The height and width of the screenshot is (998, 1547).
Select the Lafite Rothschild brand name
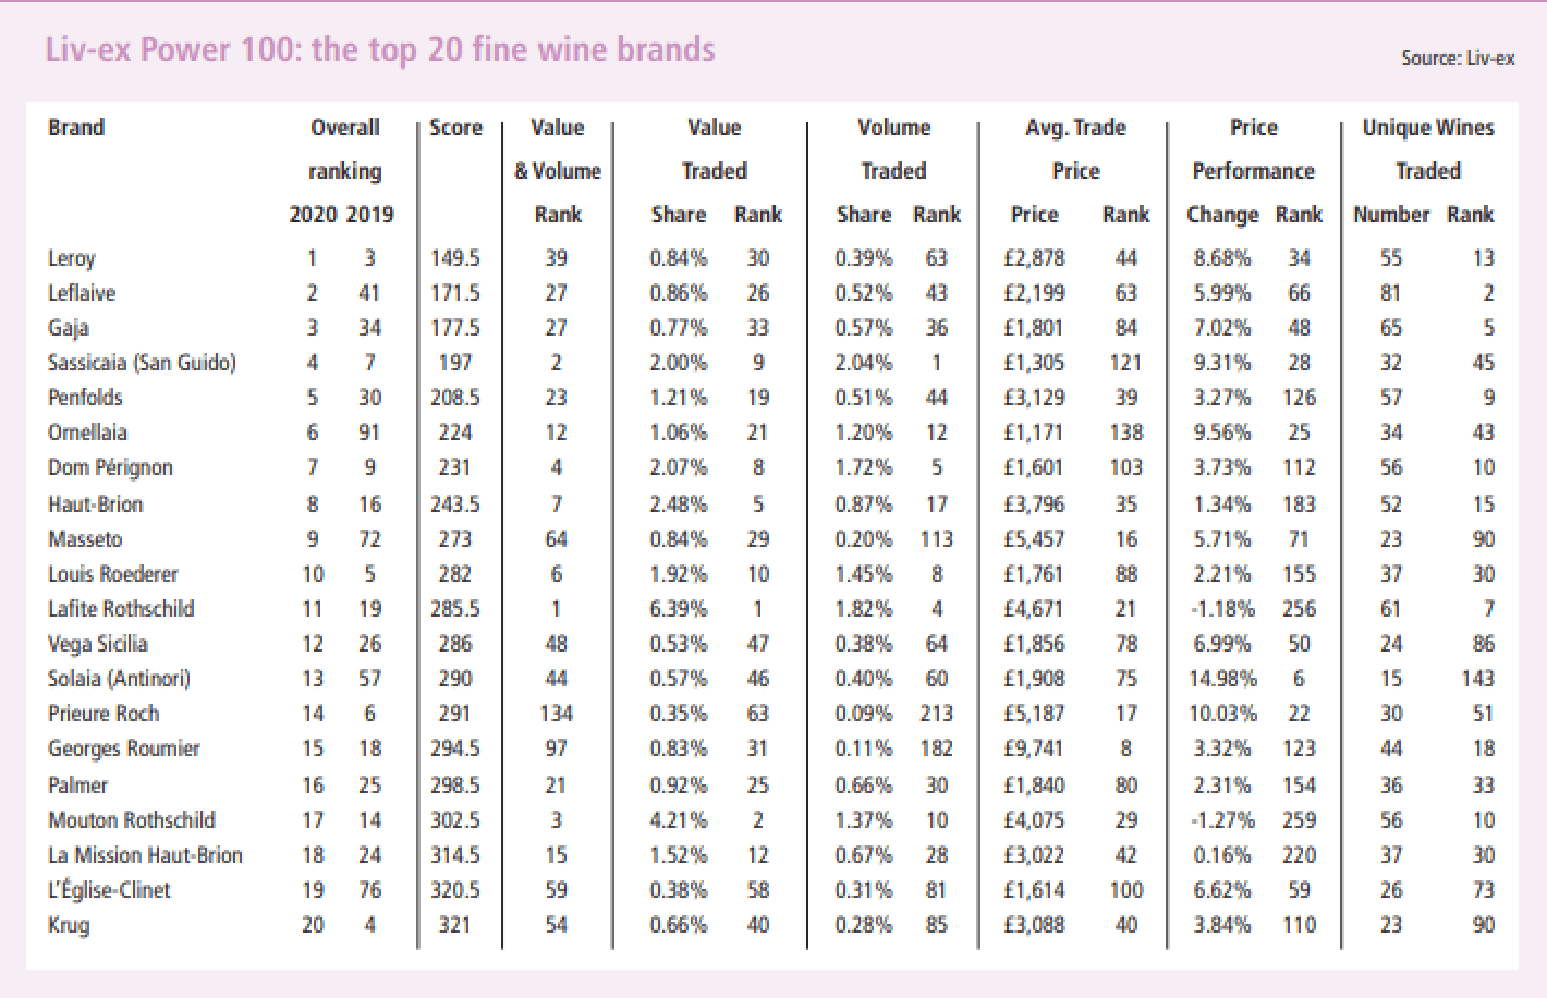click(x=121, y=609)
